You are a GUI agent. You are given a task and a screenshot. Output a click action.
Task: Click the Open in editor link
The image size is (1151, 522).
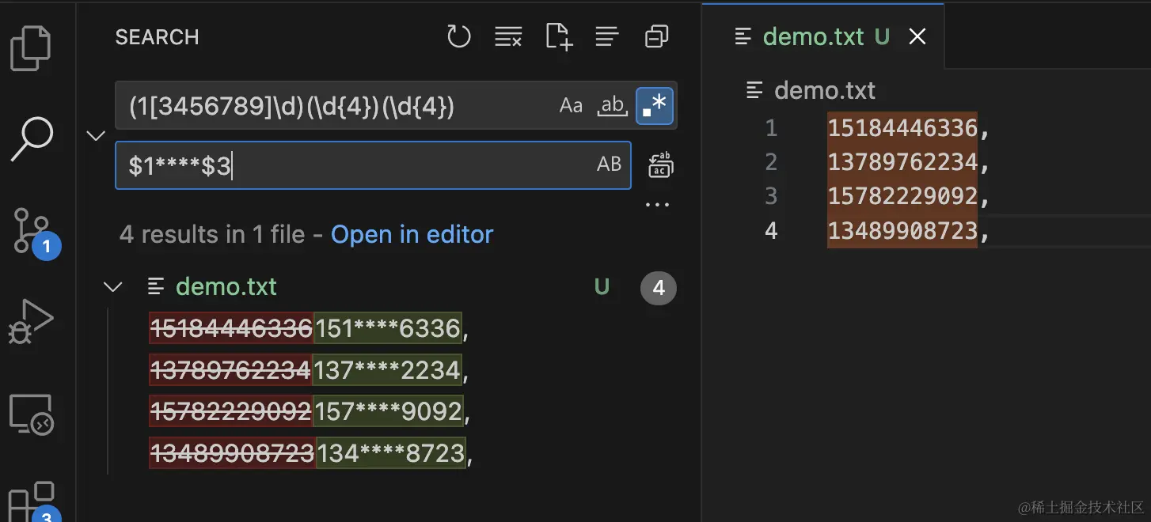pyautogui.click(x=412, y=235)
